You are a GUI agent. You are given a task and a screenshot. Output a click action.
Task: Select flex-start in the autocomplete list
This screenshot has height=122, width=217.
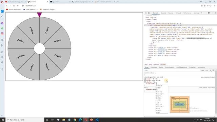coord(160,94)
